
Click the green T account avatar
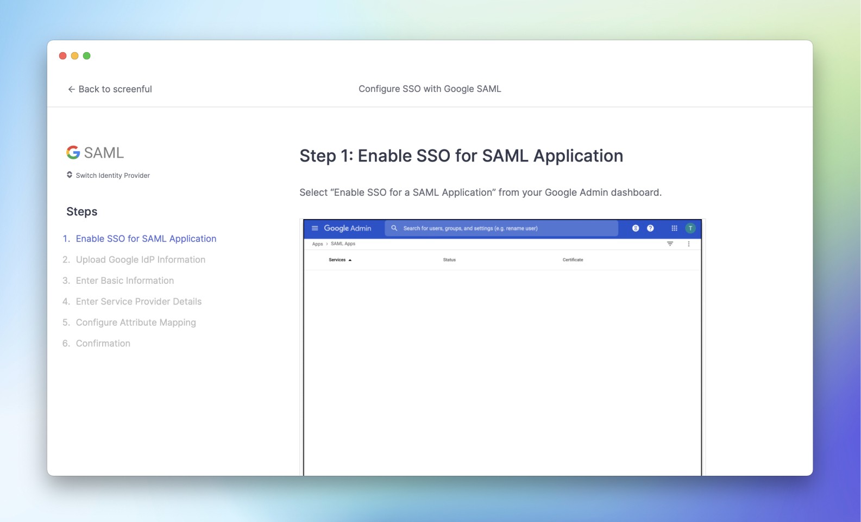click(x=690, y=228)
